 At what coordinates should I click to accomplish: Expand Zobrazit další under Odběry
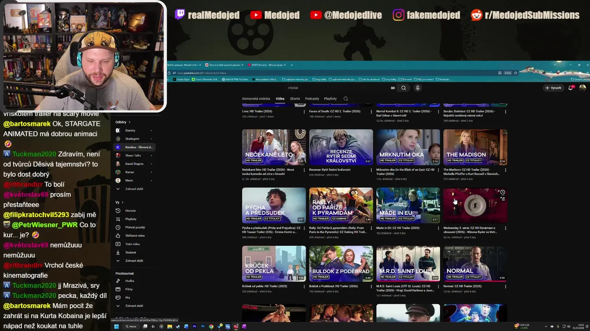tap(134, 189)
